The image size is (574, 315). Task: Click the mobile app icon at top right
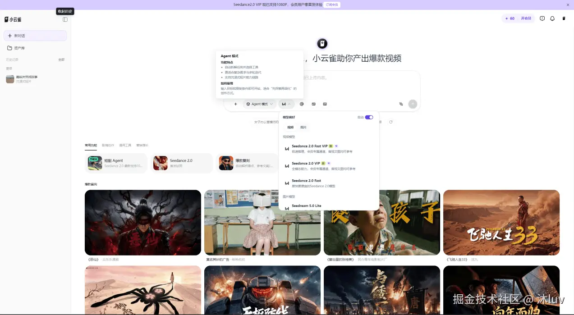point(563,18)
